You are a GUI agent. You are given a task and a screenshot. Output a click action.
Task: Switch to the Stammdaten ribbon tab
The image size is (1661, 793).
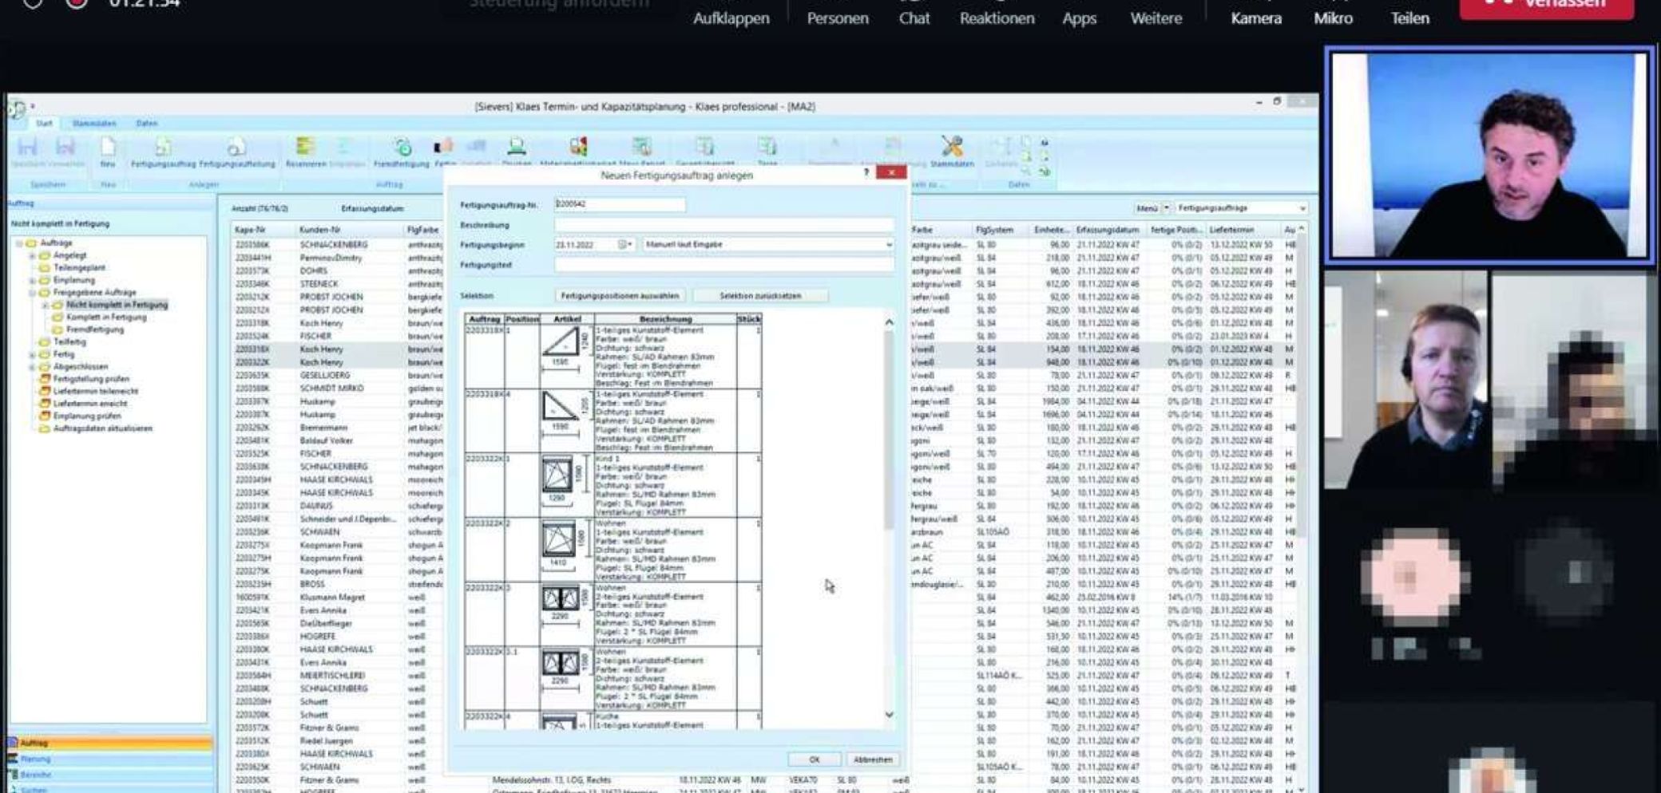coord(94,124)
